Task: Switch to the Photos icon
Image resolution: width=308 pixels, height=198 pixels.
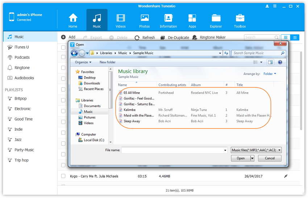Action: [x=144, y=18]
